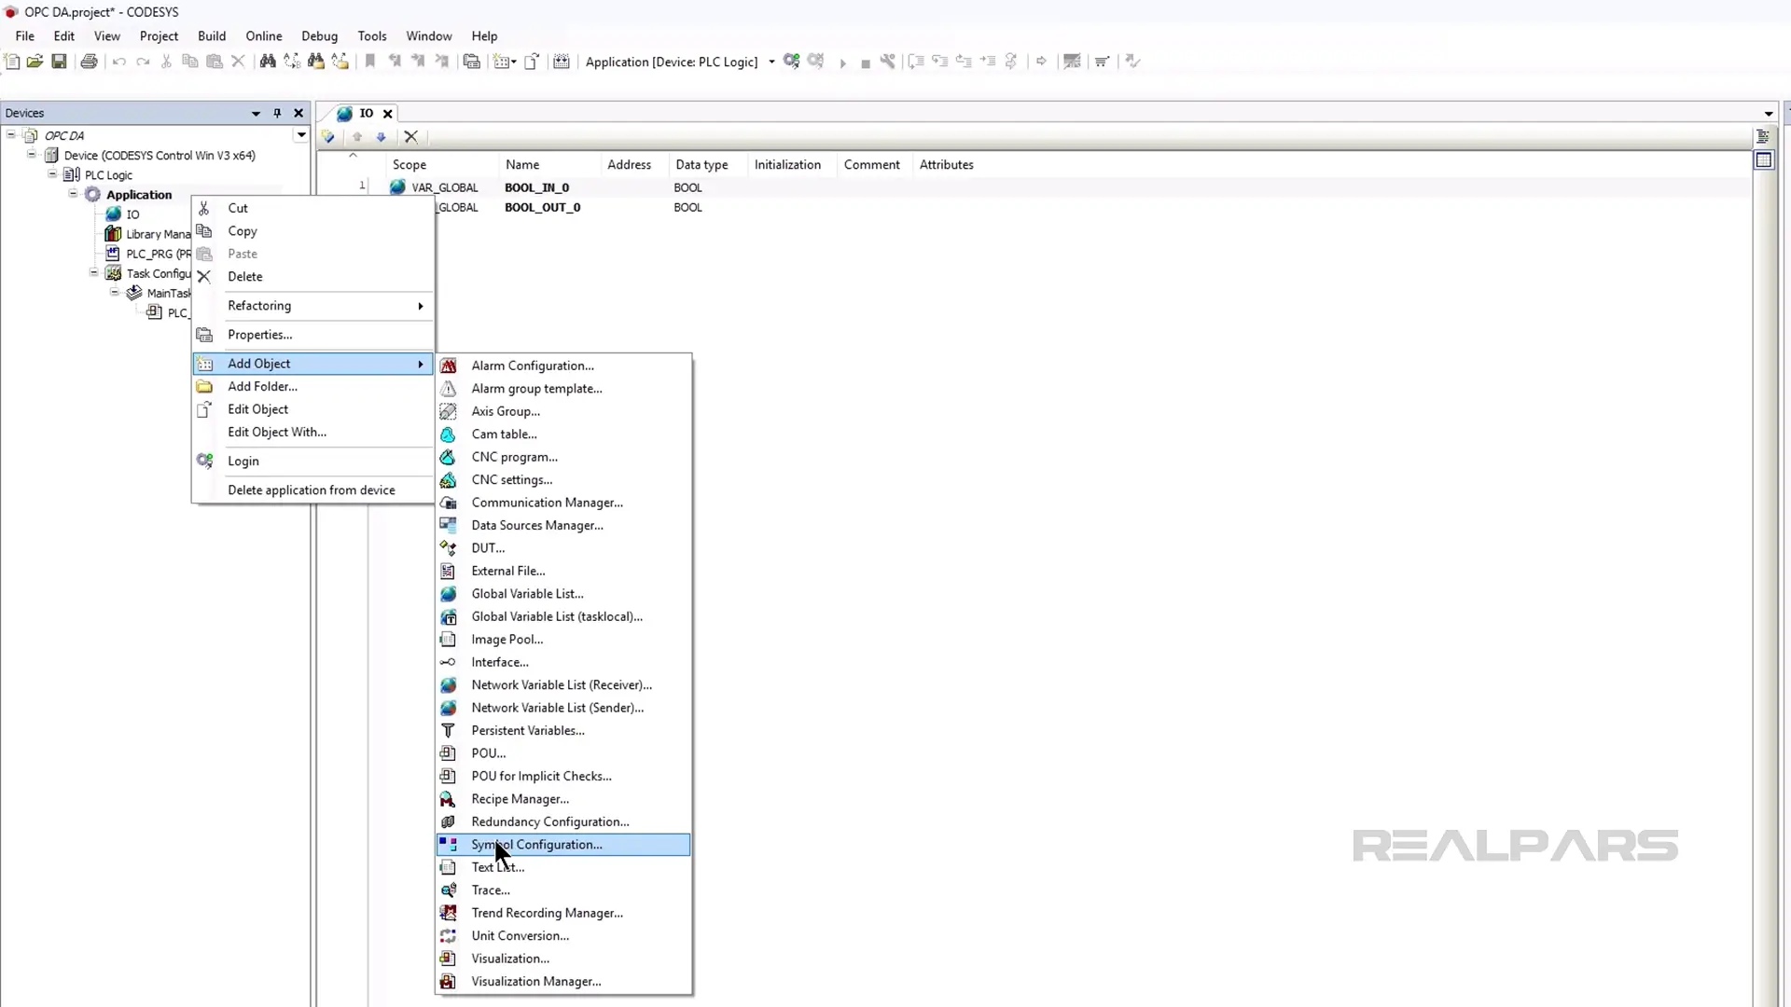Viewport: 1791px width, 1007px height.
Task: Choose POU... in Add Object submenu
Action: point(563,753)
